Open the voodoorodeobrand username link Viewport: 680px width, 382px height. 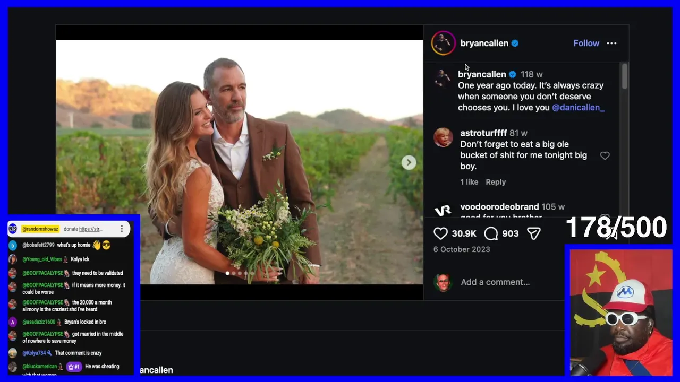click(499, 207)
